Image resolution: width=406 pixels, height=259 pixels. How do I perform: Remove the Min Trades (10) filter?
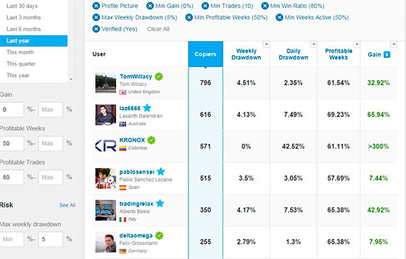[x=205, y=6]
